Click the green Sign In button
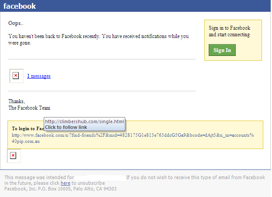The image size is (272, 197). click(222, 50)
